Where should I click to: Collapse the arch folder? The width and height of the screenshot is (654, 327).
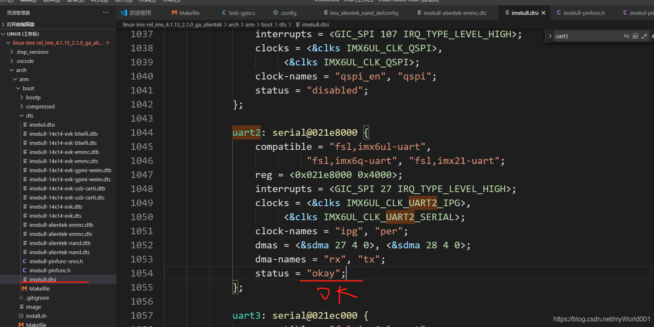pos(21,70)
